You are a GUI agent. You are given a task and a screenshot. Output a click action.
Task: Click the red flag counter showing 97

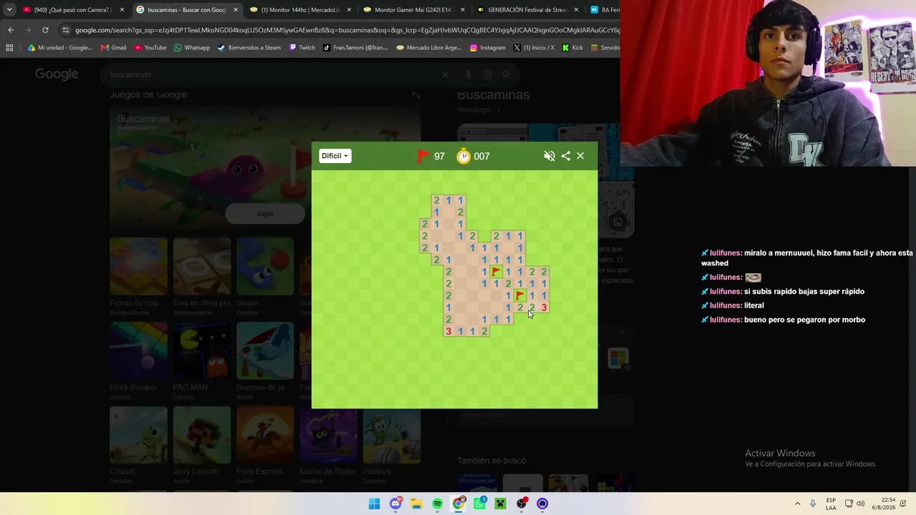pos(431,156)
